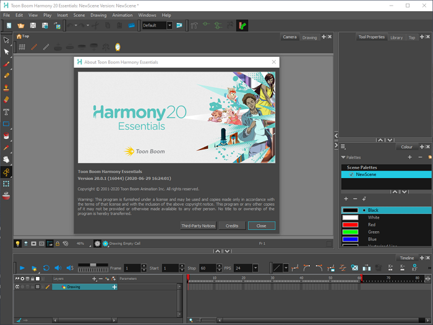Select the Red colour swatch

pyautogui.click(x=351, y=225)
